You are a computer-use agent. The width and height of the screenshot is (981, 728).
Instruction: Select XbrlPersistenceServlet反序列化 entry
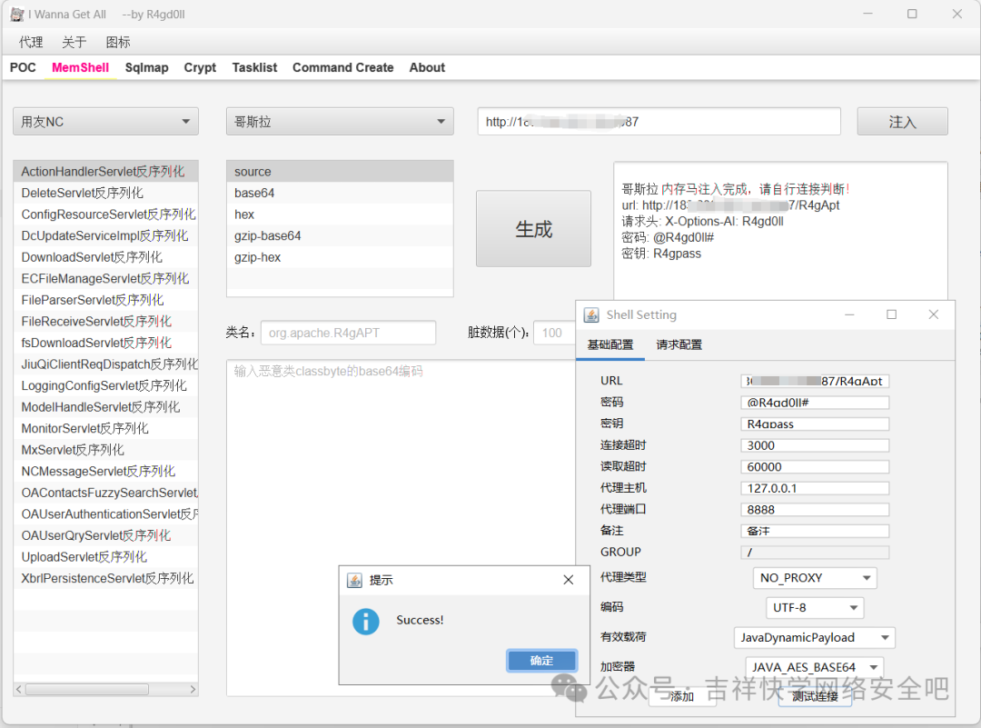point(105,578)
